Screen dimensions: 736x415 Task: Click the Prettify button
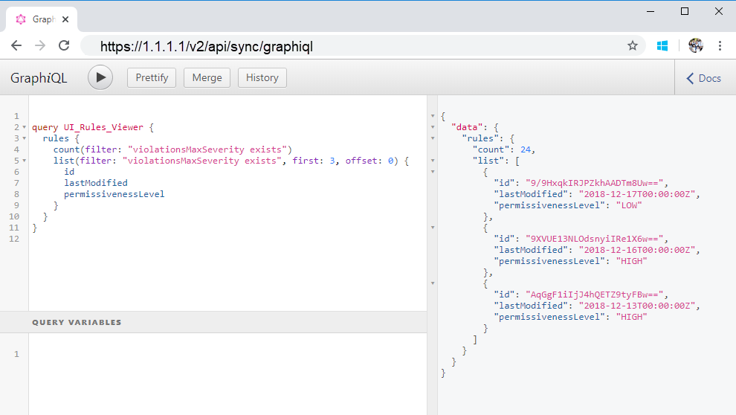pos(152,78)
